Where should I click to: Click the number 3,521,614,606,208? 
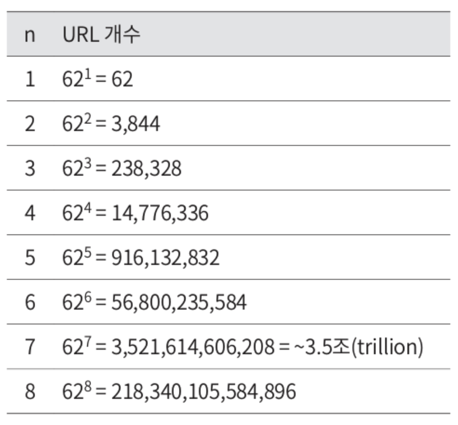point(193,348)
